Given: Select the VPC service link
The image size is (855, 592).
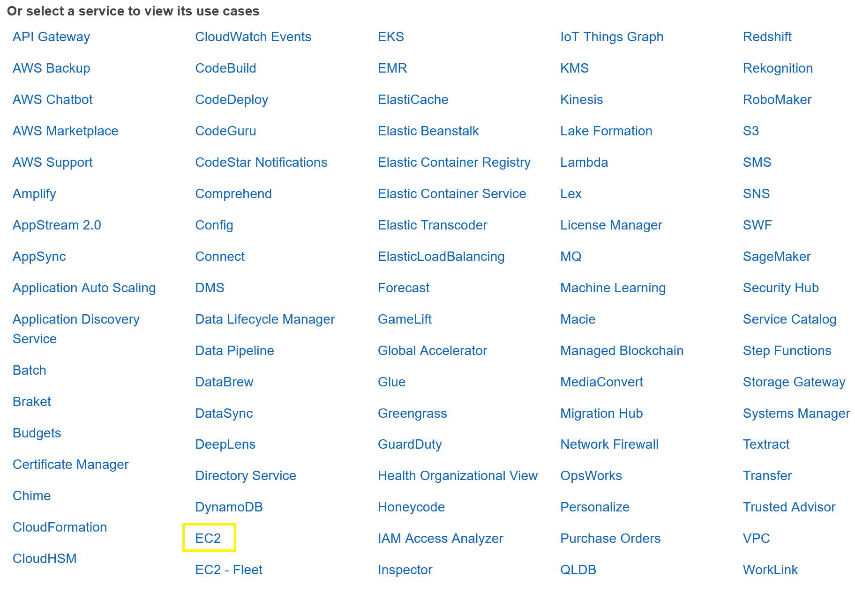Looking at the screenshot, I should (757, 539).
